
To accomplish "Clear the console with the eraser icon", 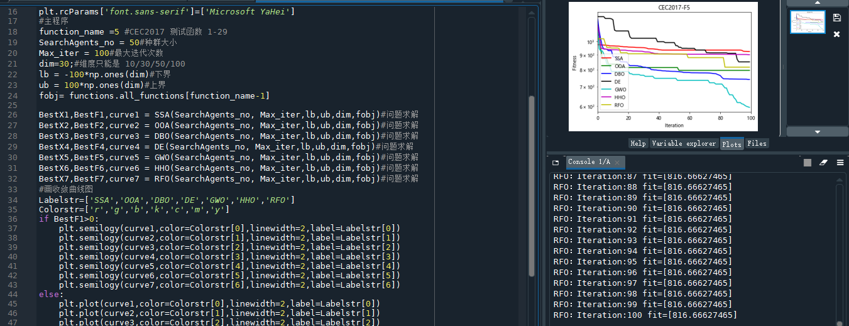I will [824, 163].
